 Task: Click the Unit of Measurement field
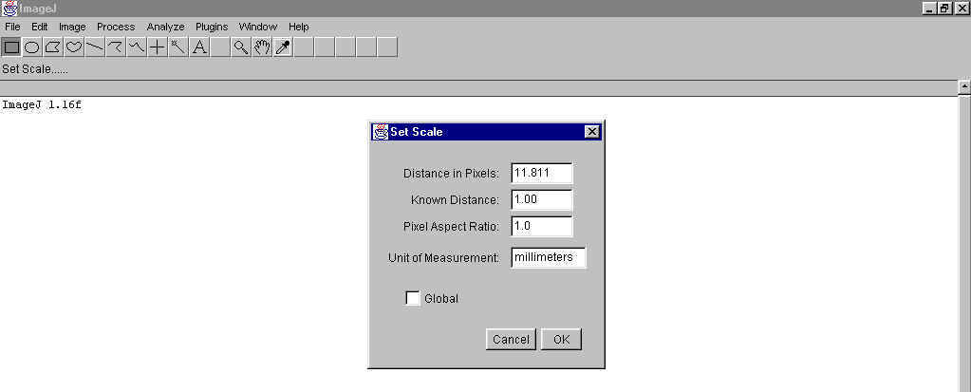pos(549,257)
